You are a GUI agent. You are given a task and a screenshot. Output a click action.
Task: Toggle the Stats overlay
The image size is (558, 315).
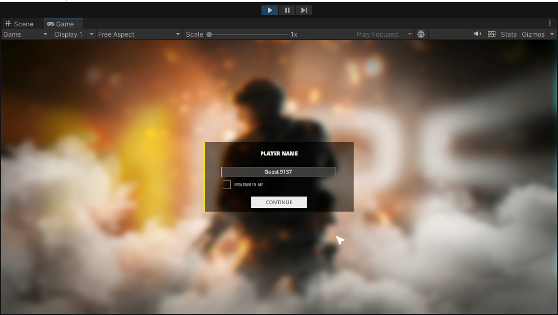508,34
